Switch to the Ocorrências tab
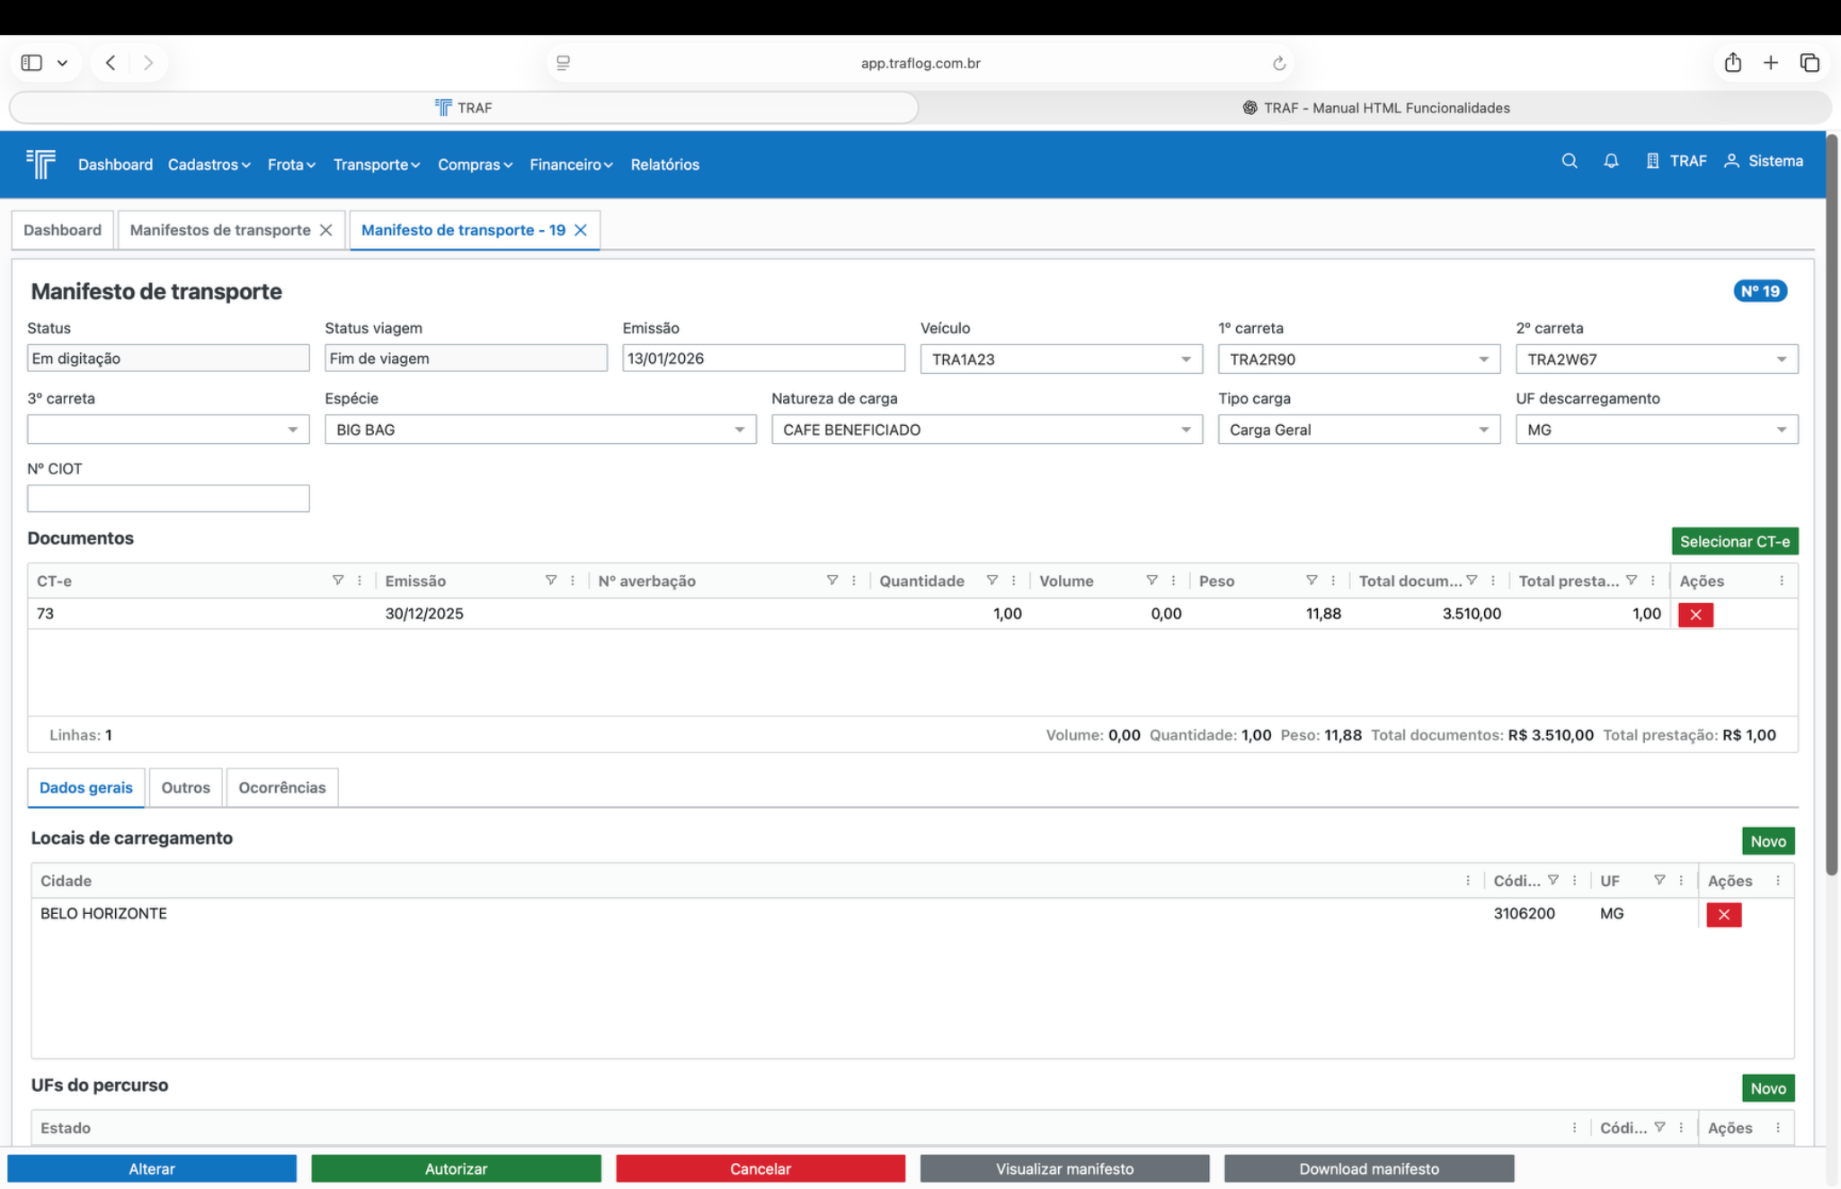Screen dimensions: 1841x1189 pyautogui.click(x=281, y=787)
